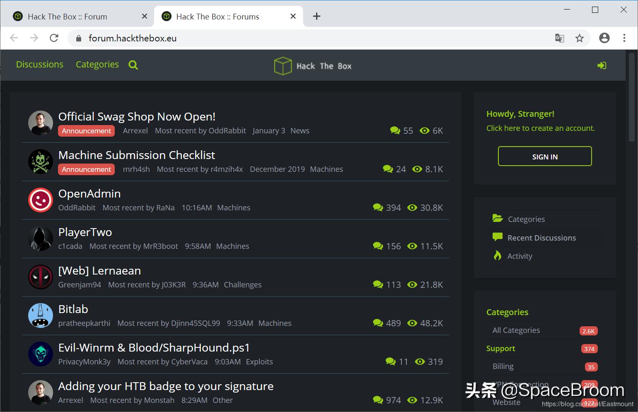Screen dimensions: 638x412
Task: Open Recent Discussions via the speech bubble icon
Action: pos(497,237)
